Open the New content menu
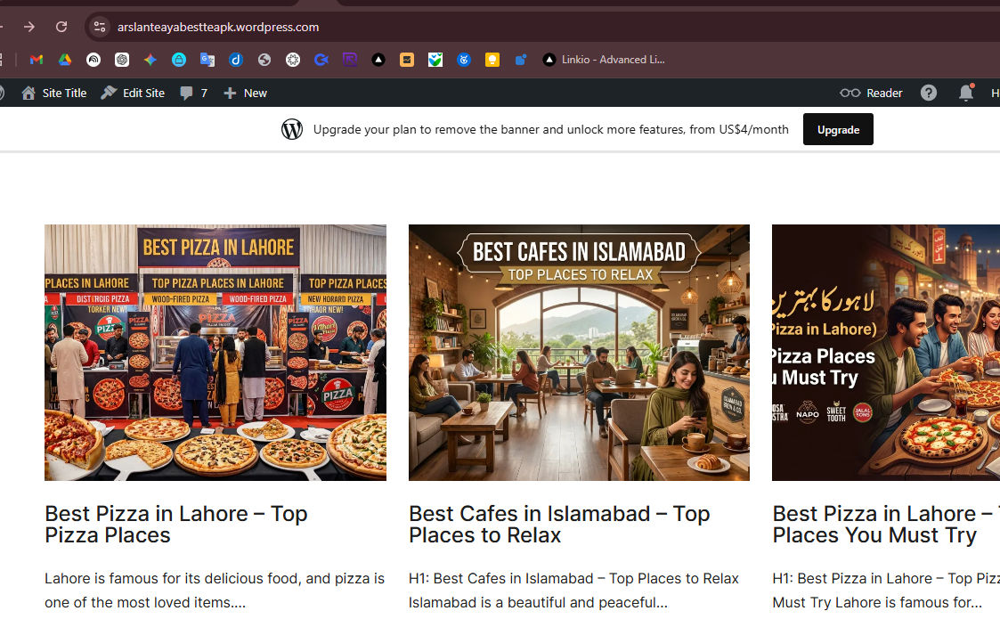This screenshot has height=619, width=1000. (x=246, y=94)
